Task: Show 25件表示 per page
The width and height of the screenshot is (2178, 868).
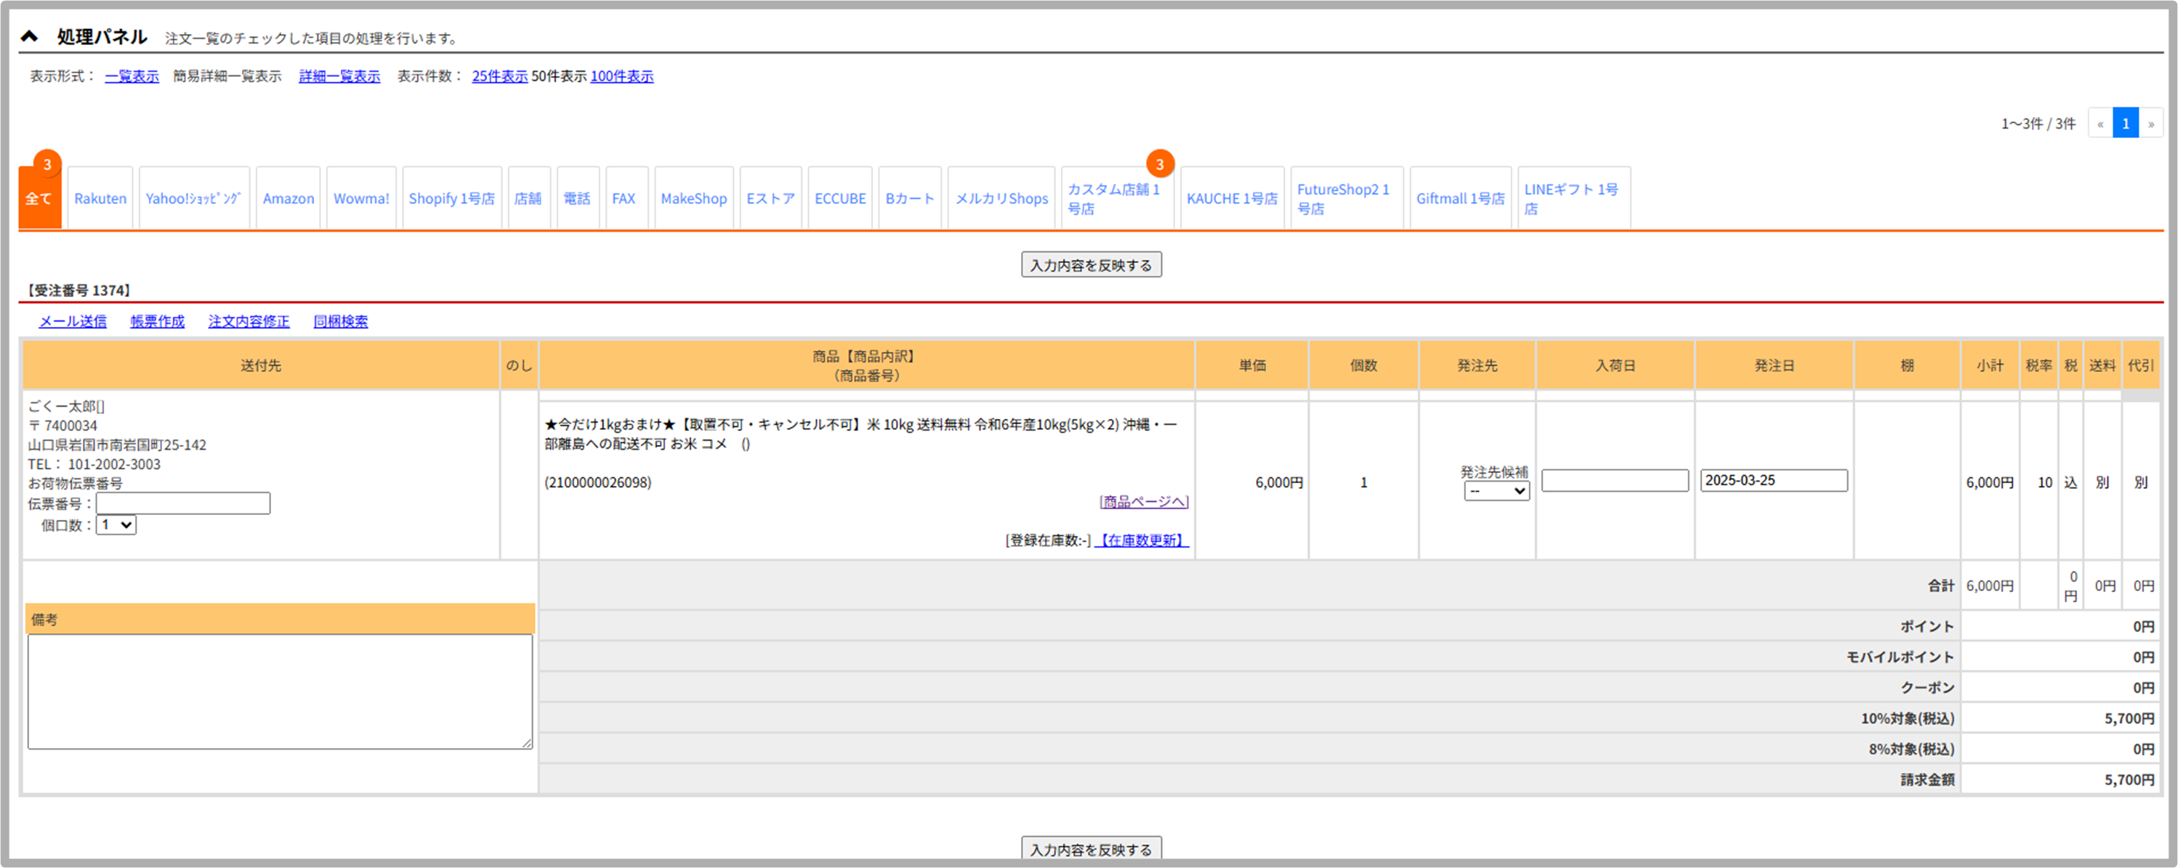Action: click(500, 76)
